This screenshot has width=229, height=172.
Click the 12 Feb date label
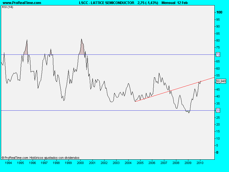[x=182, y=3]
